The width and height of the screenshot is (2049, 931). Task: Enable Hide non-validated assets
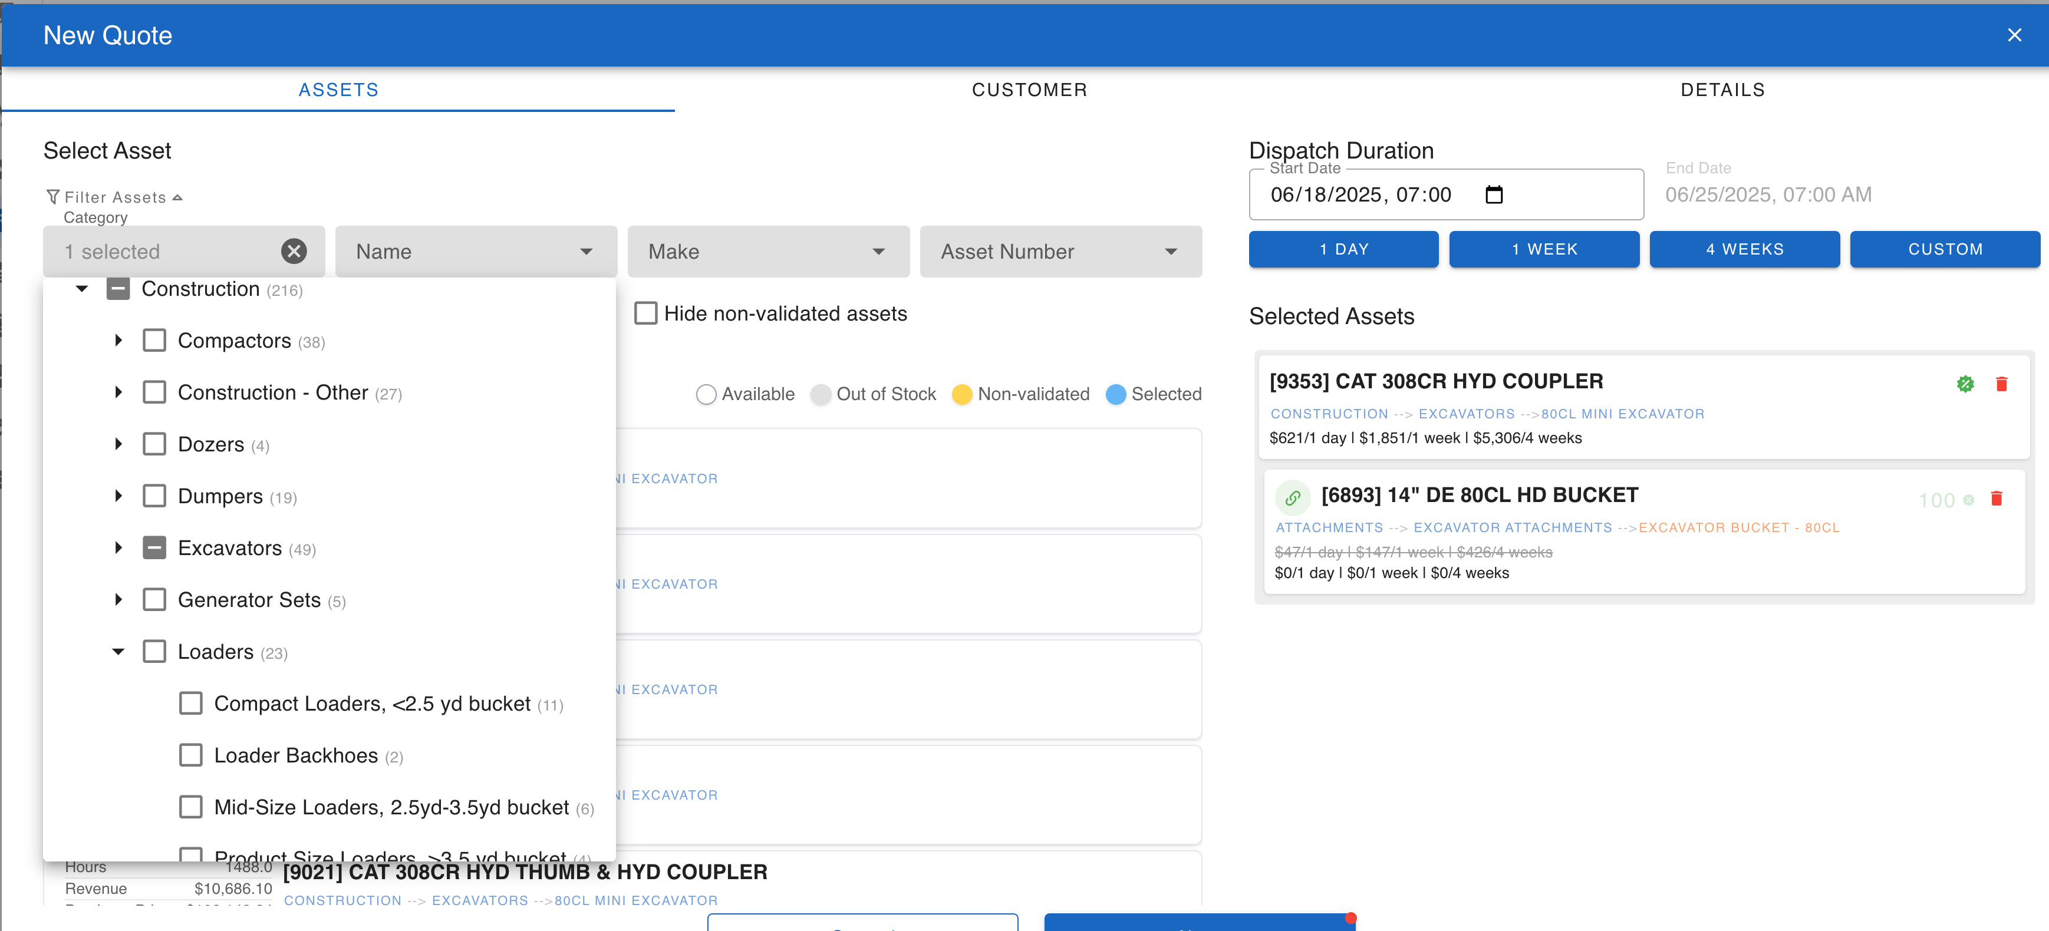click(x=645, y=313)
